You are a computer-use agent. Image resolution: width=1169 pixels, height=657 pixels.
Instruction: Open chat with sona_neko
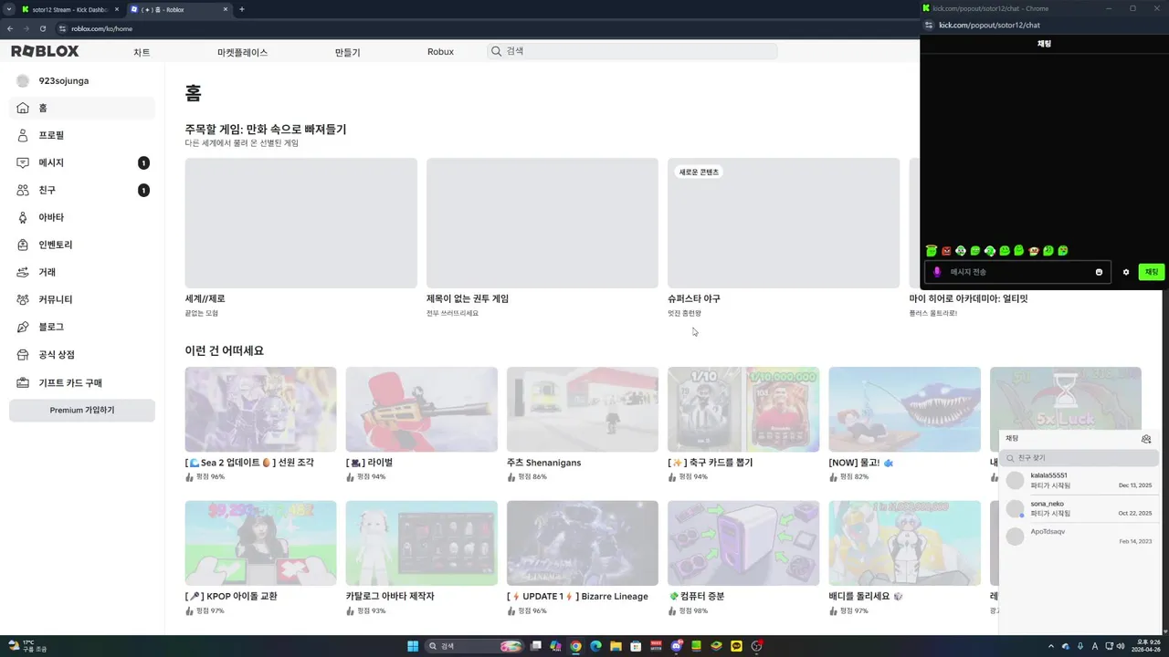coord(1079,508)
